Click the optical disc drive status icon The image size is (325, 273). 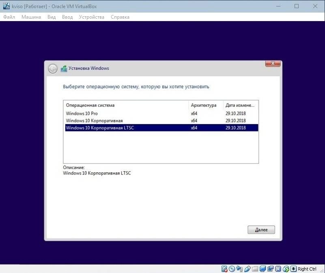click(232, 269)
